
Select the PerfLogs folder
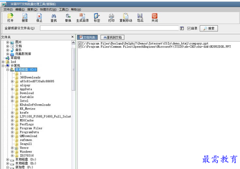point(27,124)
